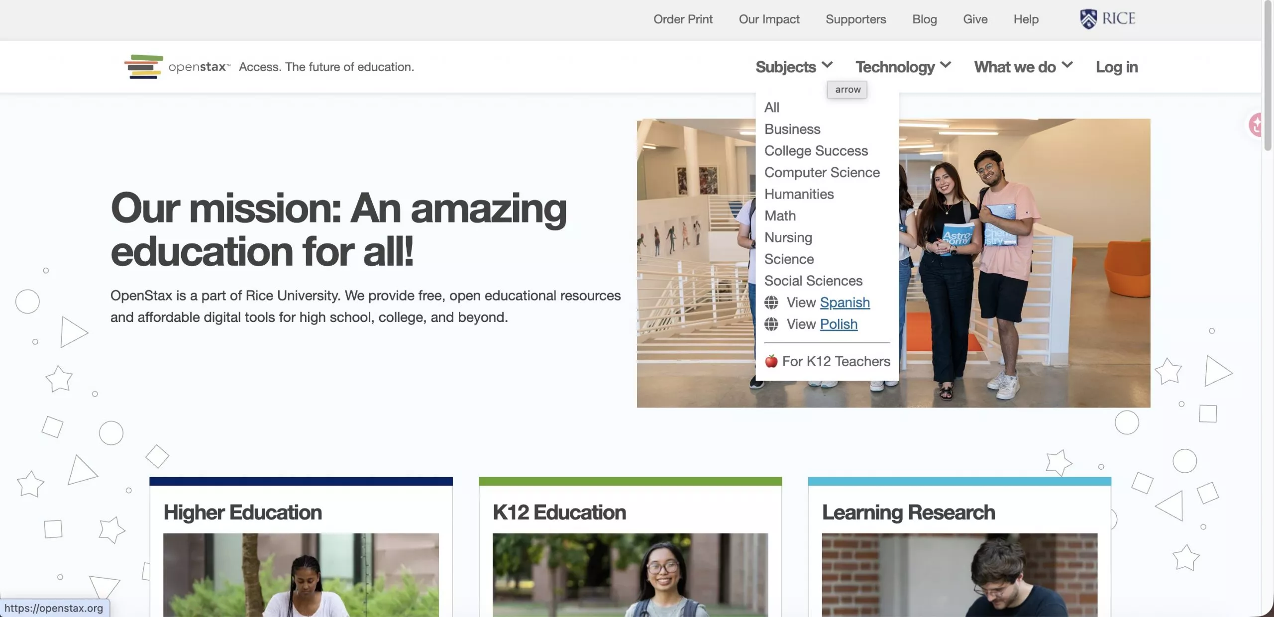The height and width of the screenshot is (617, 1274).
Task: Click the apple icon for K12 Teachers
Action: tap(771, 361)
